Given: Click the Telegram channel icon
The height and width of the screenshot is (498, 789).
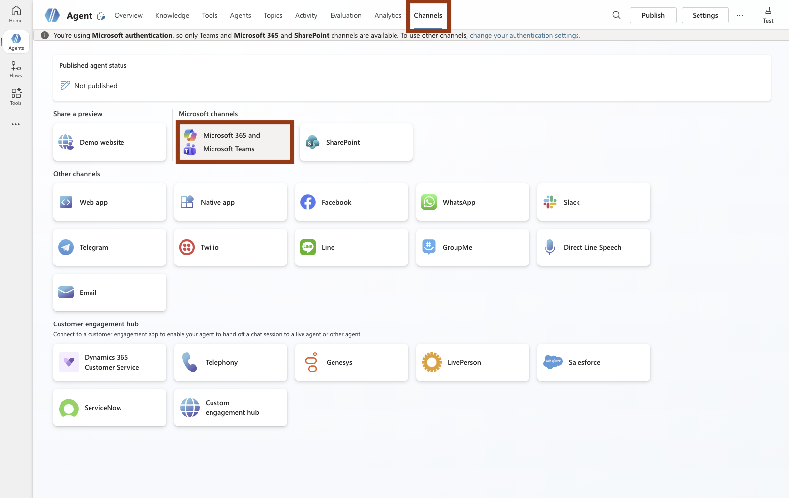Looking at the screenshot, I should coord(66,247).
